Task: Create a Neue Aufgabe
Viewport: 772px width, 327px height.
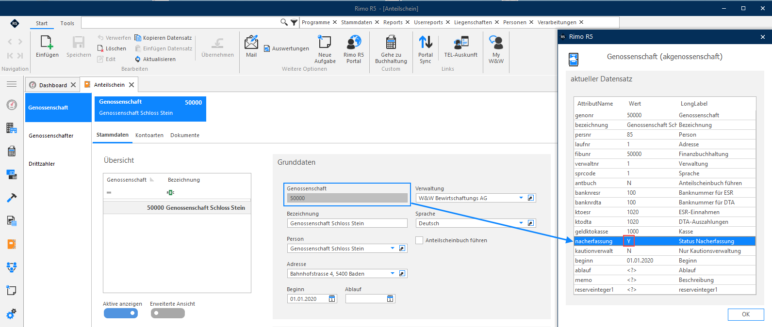Action: (x=325, y=49)
